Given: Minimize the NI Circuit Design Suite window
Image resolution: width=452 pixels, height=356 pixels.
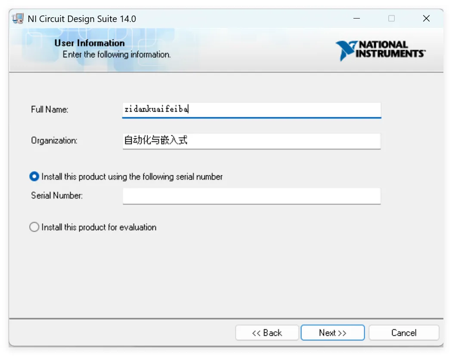Looking at the screenshot, I should coord(356,19).
